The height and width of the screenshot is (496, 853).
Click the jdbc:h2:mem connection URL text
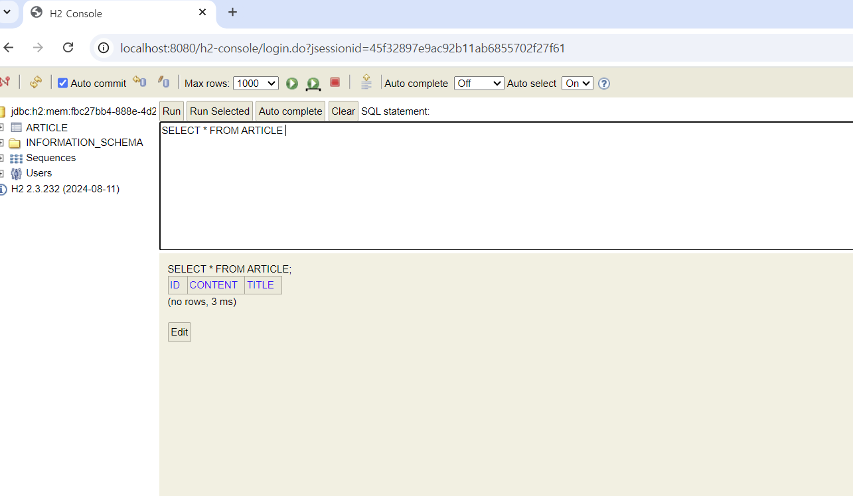[x=84, y=111]
